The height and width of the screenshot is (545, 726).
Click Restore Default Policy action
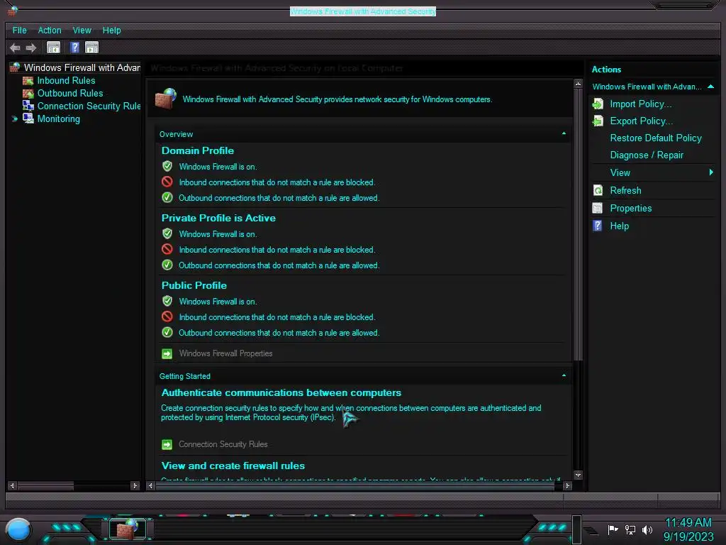(656, 138)
